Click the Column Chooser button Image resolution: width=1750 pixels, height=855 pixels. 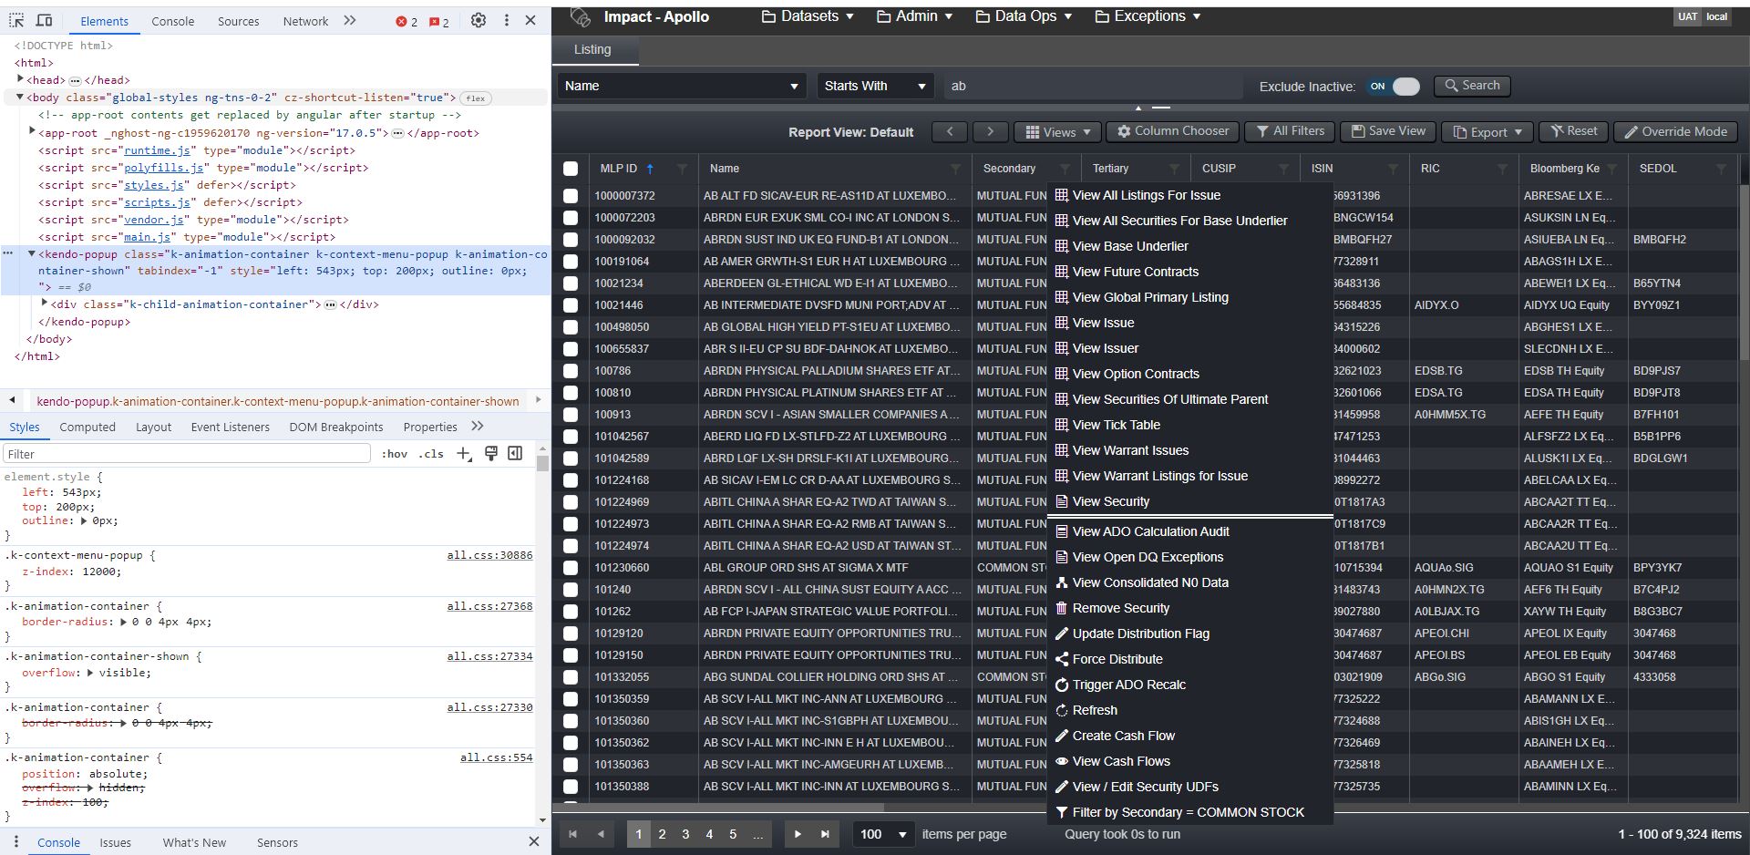click(x=1172, y=131)
